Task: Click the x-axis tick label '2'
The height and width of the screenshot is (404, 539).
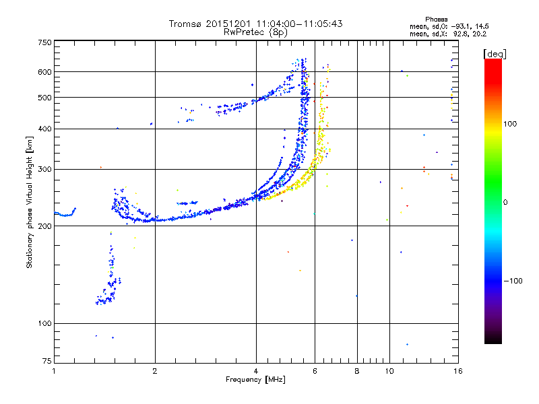Action: [155, 371]
